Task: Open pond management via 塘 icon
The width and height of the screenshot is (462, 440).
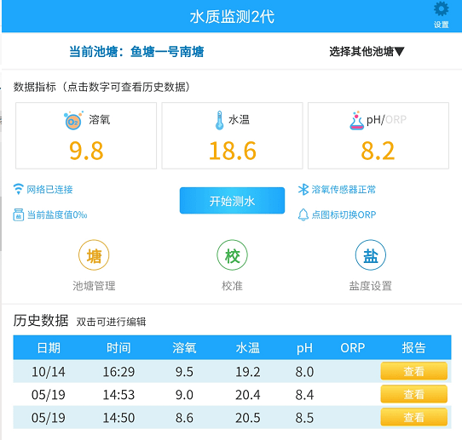Action: (94, 255)
